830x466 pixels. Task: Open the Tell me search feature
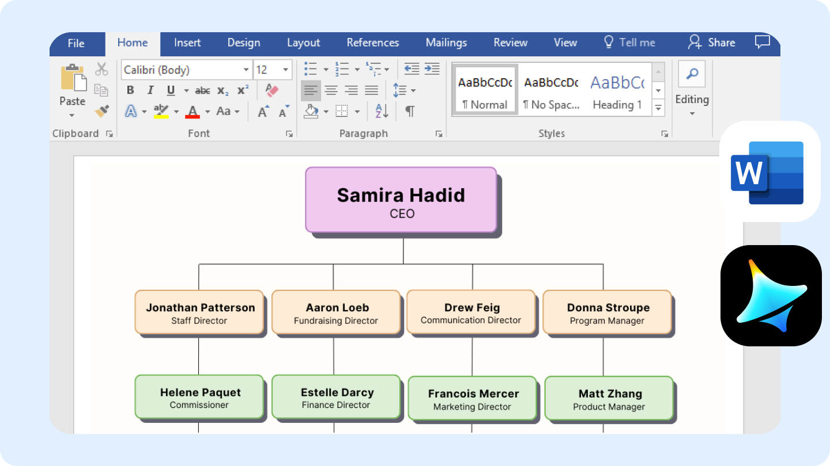click(x=629, y=42)
